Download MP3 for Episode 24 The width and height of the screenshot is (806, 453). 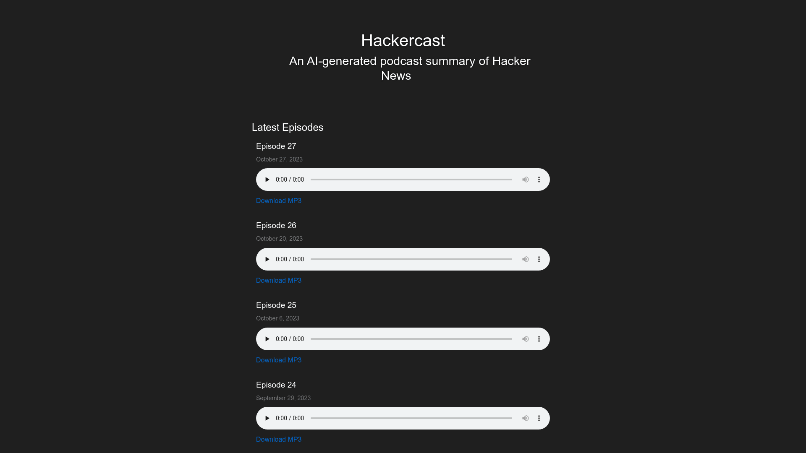coord(279,439)
